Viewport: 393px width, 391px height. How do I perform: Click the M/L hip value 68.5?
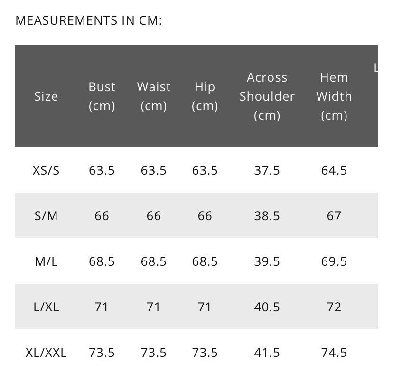pyautogui.click(x=205, y=261)
